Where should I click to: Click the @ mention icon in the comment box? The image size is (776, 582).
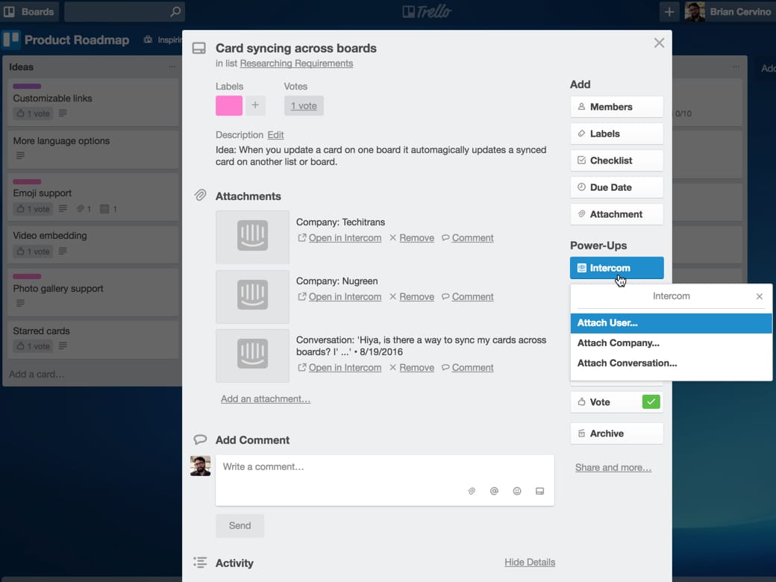coord(494,491)
